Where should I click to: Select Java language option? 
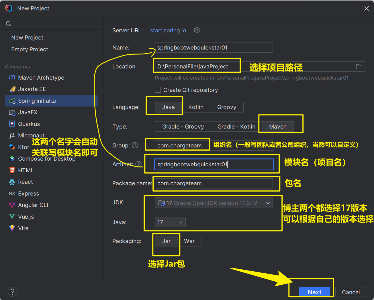tap(169, 107)
